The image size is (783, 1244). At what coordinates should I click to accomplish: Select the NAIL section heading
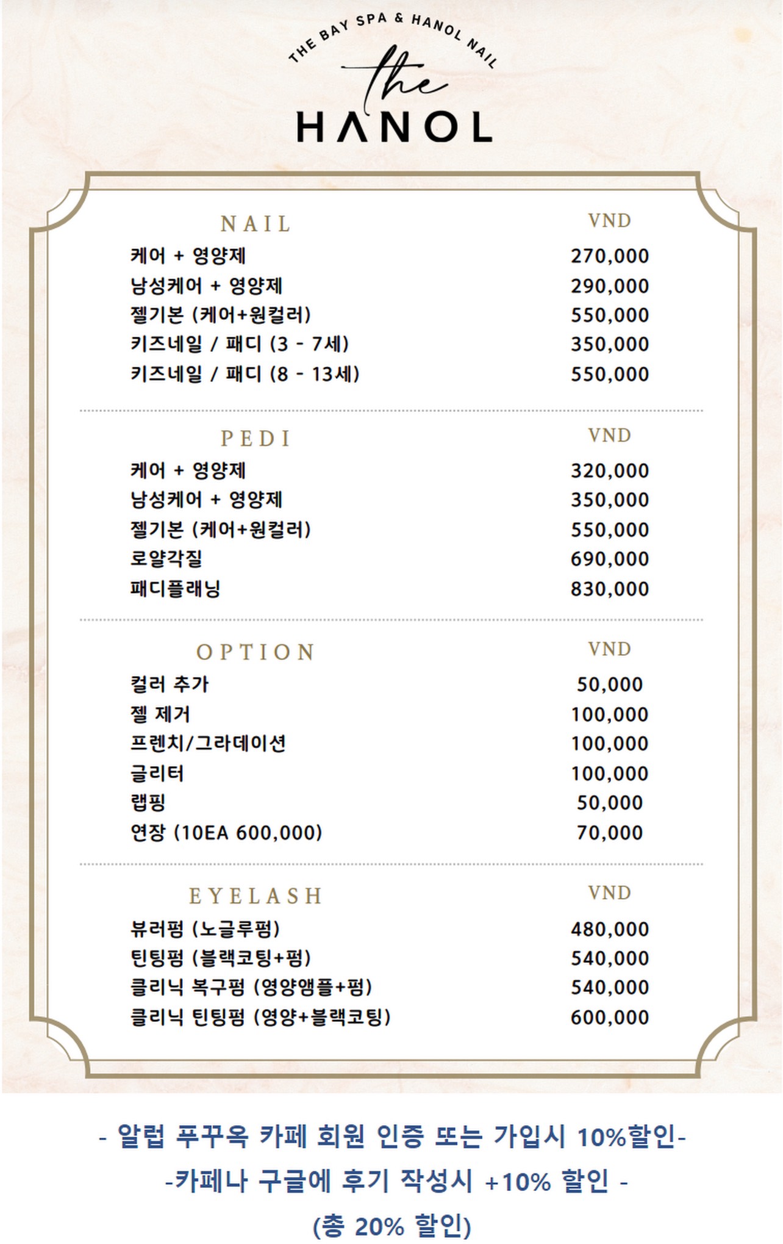tap(256, 225)
